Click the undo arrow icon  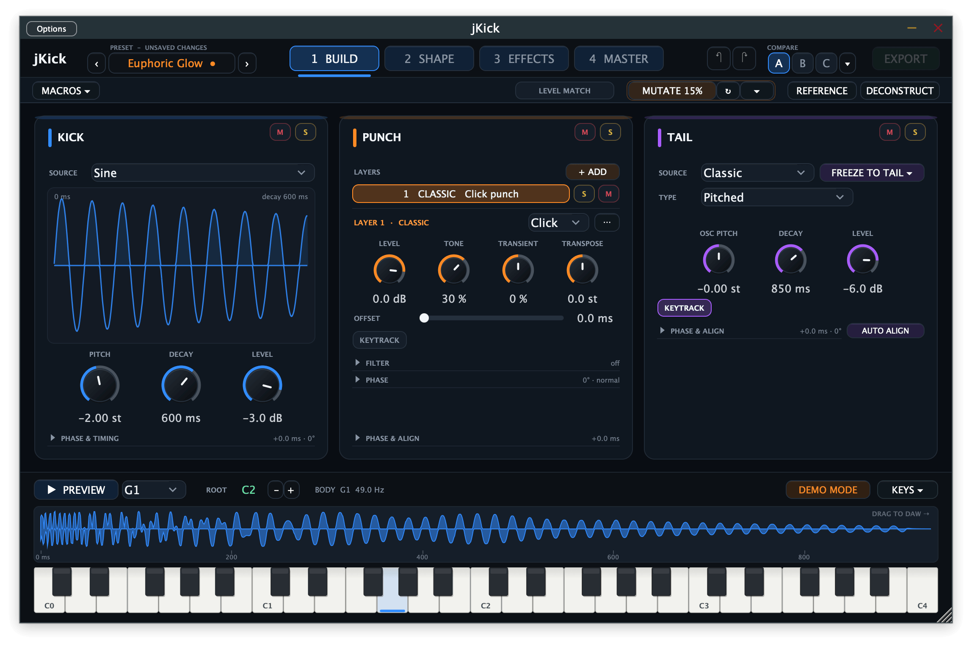[x=718, y=58]
